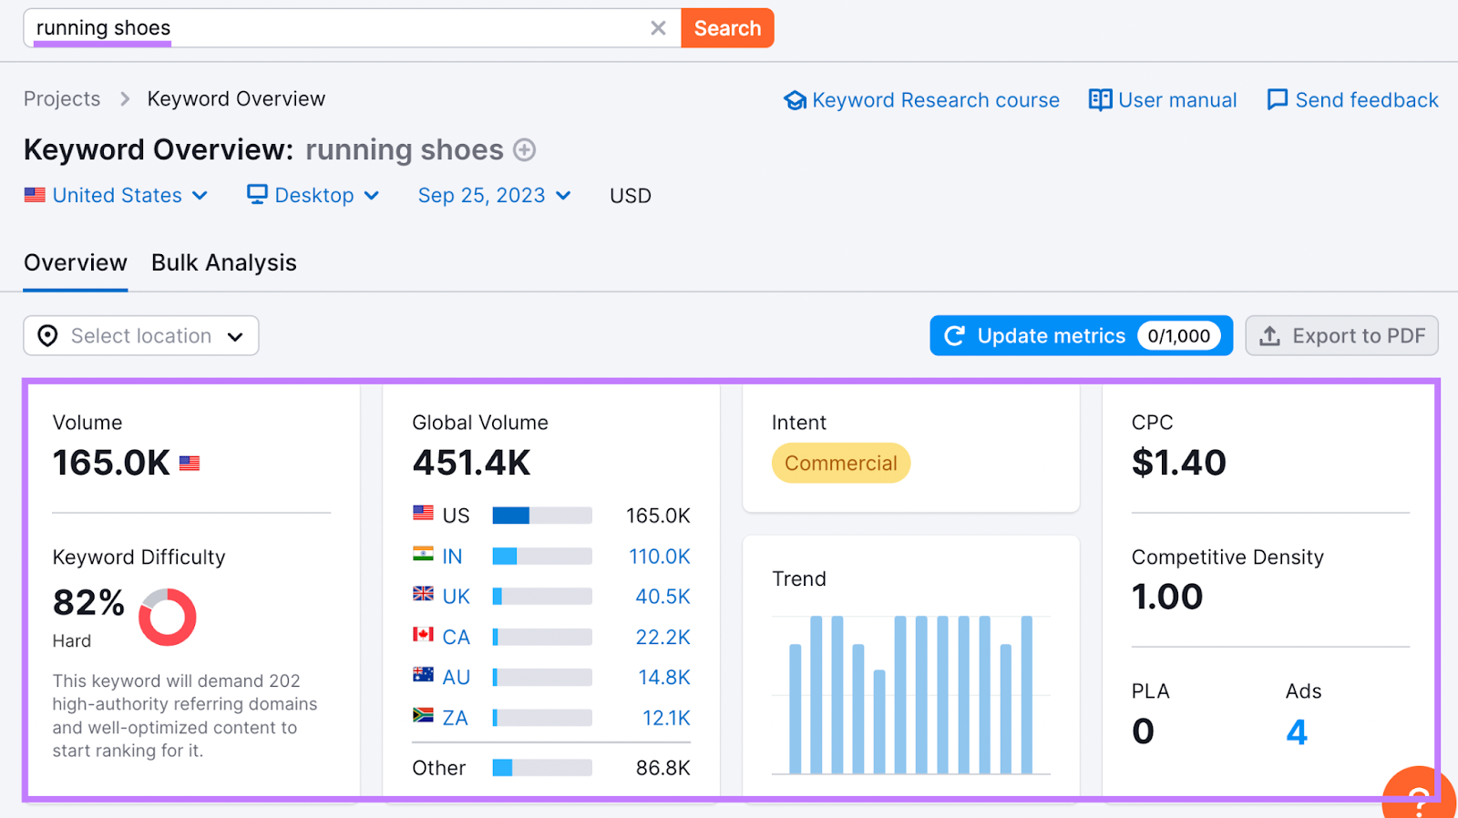Open the Select location dropdown
Viewport: 1458px width, 818px height.
point(141,336)
